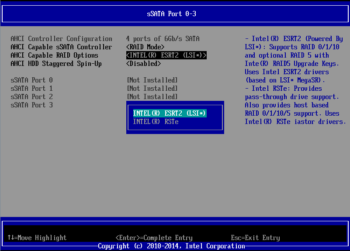The width and height of the screenshot is (350, 251).
Task: Click help text 'Intel(R) RSTe iastor drivers.'
Action: pyautogui.click(x=295, y=122)
